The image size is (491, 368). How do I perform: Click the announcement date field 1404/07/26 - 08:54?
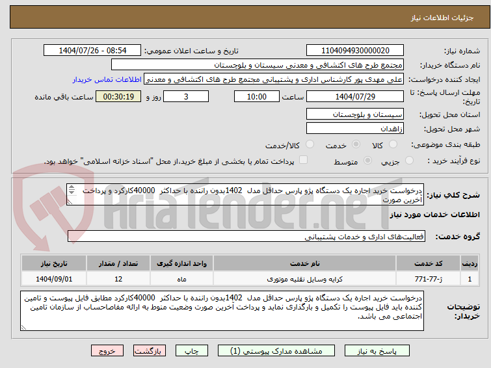point(92,51)
